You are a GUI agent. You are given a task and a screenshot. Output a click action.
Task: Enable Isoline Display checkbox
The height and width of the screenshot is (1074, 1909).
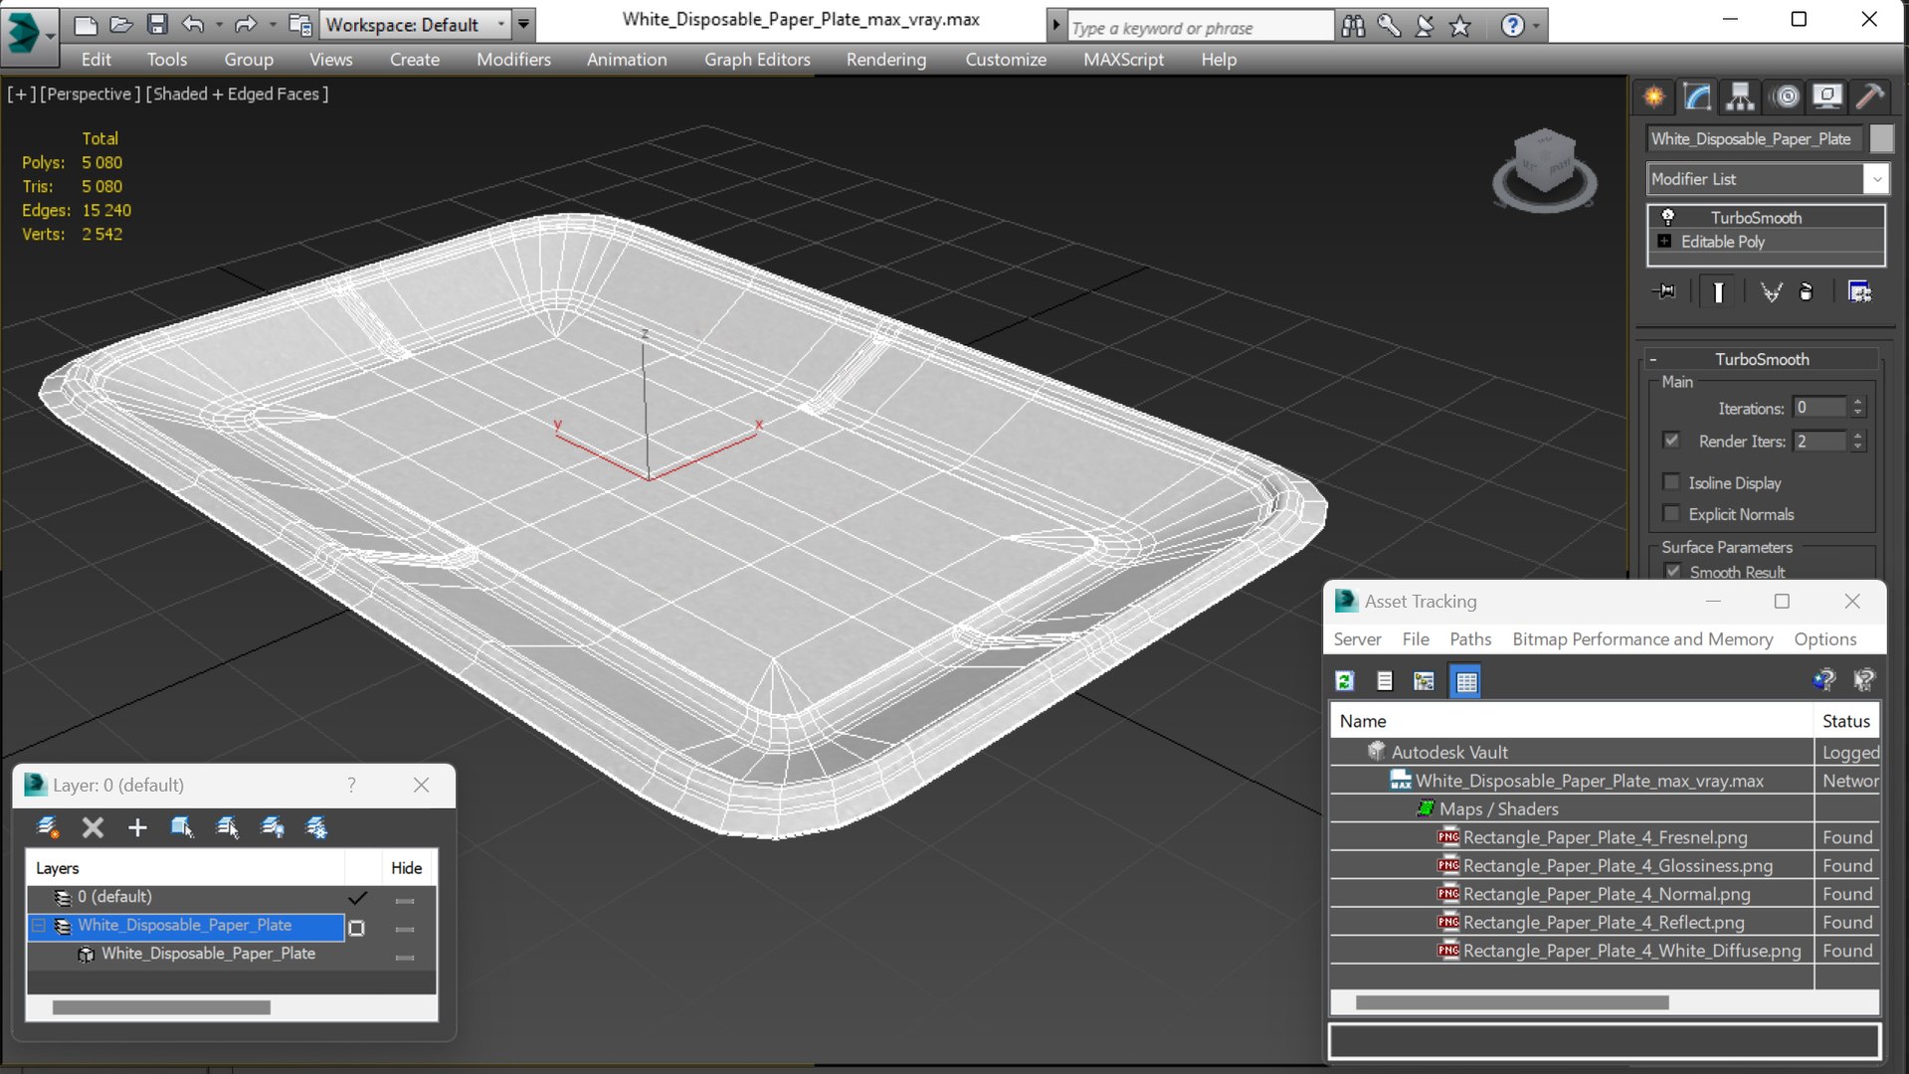[1671, 482]
